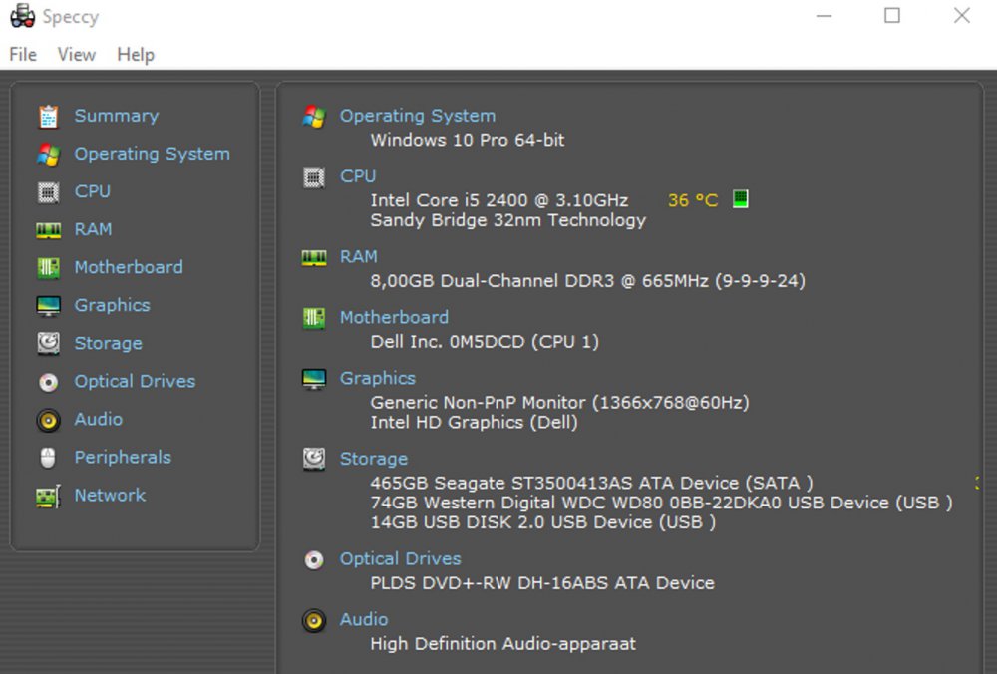Image resolution: width=997 pixels, height=674 pixels.
Task: Click the Motherboard icon in sidebar
Action: (x=48, y=268)
